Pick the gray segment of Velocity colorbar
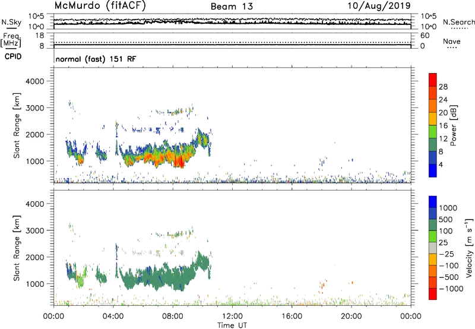 coord(433,248)
